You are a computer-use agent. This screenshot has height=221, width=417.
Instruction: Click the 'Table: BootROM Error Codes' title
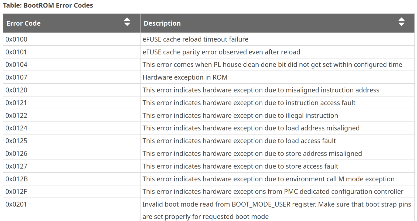click(x=48, y=5)
